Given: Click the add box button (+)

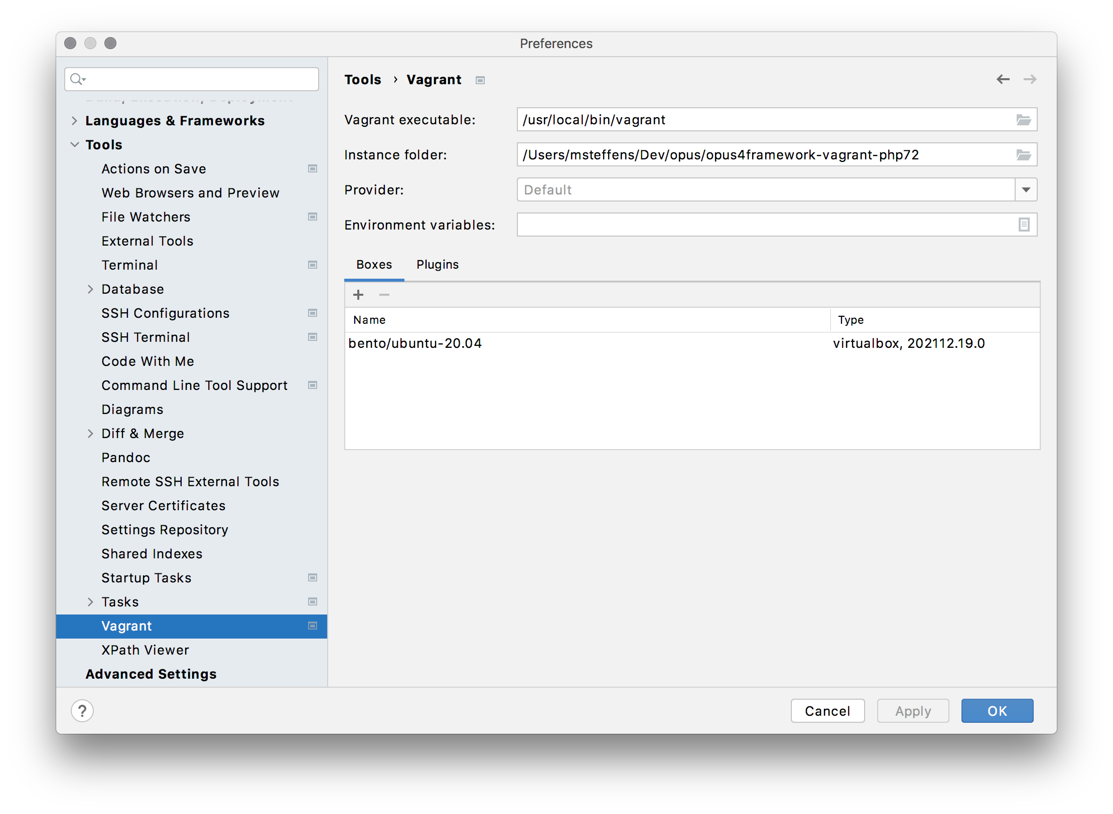Looking at the screenshot, I should (x=359, y=294).
